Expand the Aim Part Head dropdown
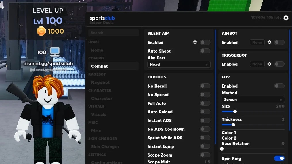 pos(179,64)
